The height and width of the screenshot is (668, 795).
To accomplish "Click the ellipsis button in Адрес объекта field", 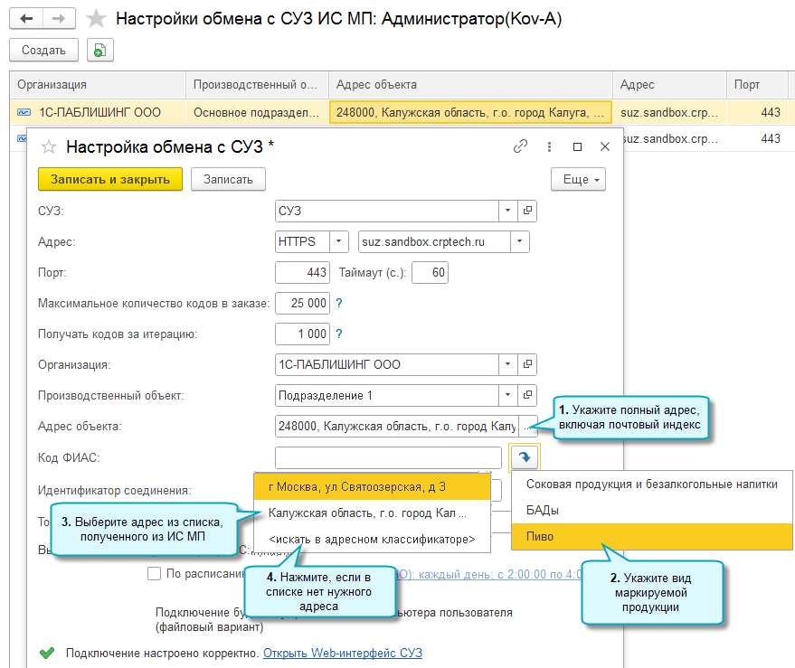I will (527, 427).
